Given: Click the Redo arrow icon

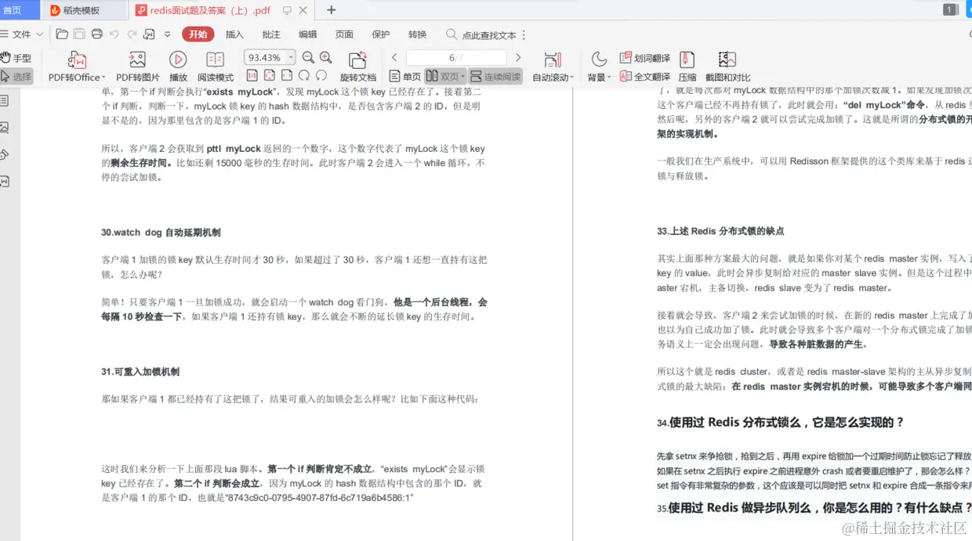Looking at the screenshot, I should (132, 34).
